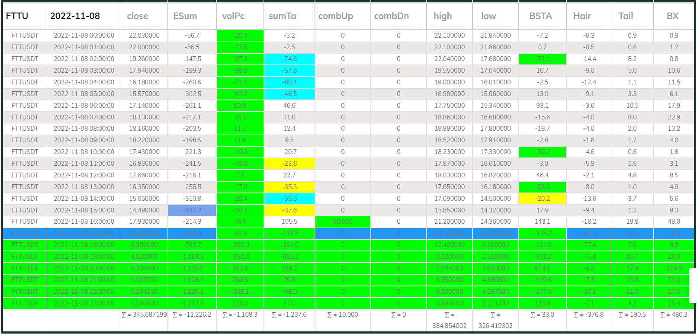
Task: Click the BSTA sum total 33.0
Action: (543, 315)
